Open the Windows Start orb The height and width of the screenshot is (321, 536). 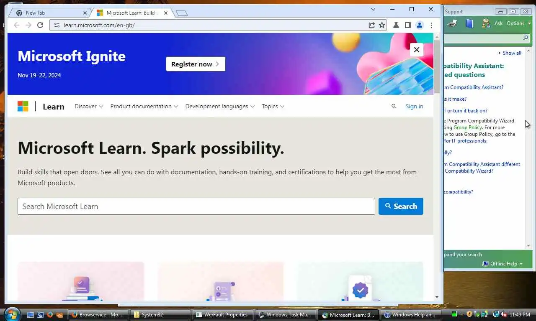pos(12,314)
